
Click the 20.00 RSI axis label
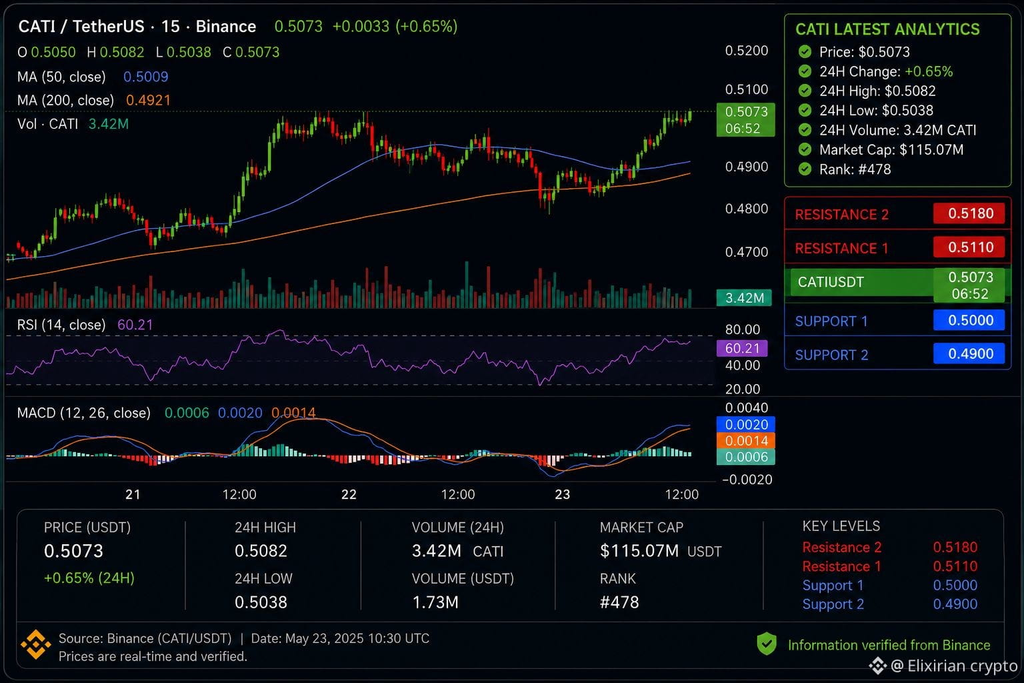pyautogui.click(x=743, y=389)
